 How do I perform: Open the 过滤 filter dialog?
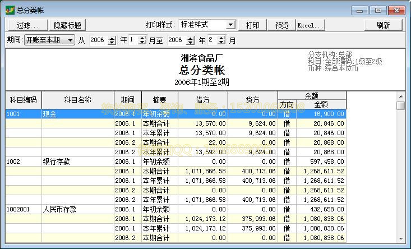click(x=27, y=25)
